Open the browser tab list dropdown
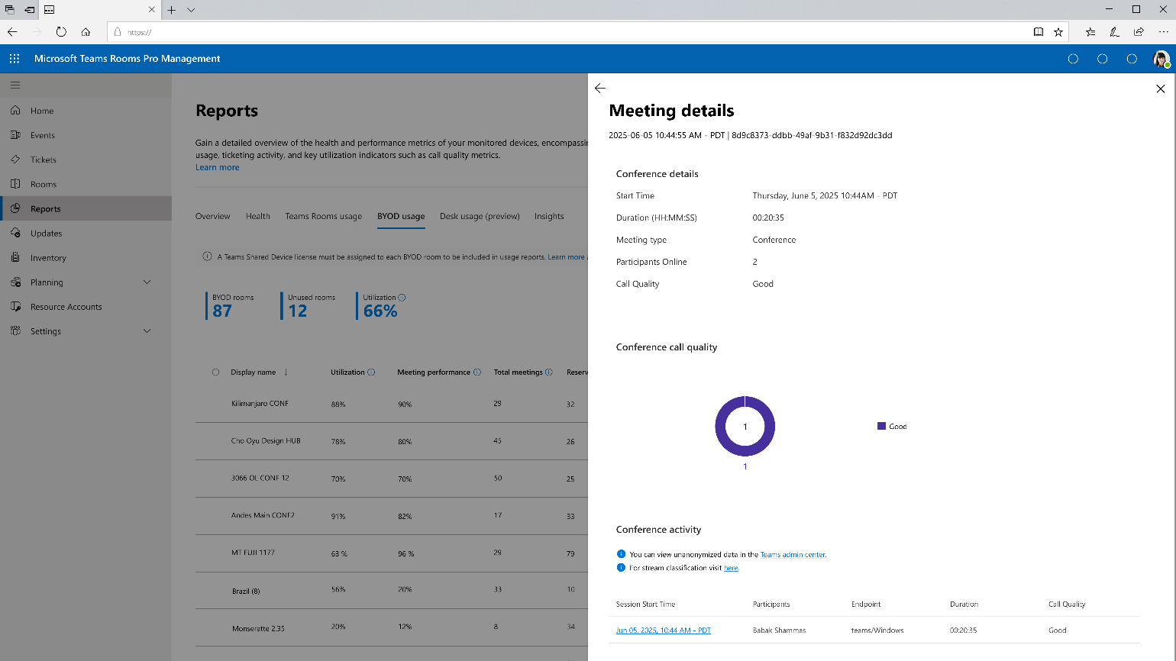This screenshot has height=661, width=1176. click(191, 10)
